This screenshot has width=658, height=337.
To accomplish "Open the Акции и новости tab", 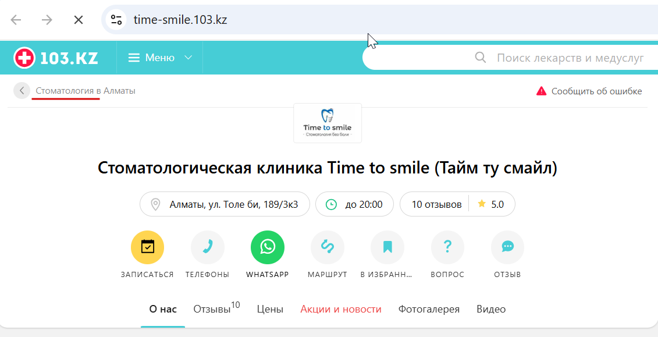I will pyautogui.click(x=341, y=309).
